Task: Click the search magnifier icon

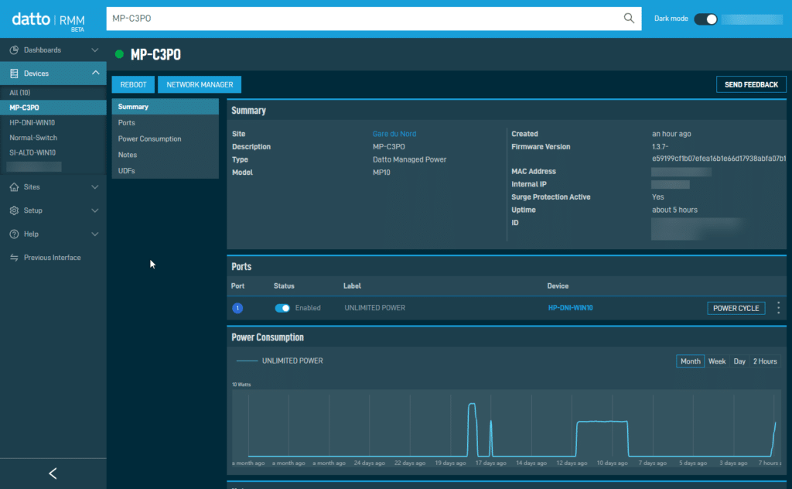Action: click(x=629, y=19)
